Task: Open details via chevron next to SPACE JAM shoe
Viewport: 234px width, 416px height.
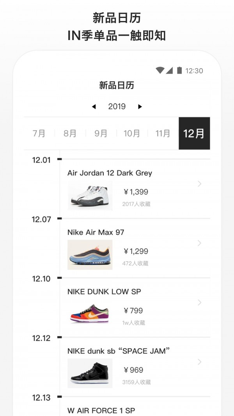Action: (x=199, y=363)
